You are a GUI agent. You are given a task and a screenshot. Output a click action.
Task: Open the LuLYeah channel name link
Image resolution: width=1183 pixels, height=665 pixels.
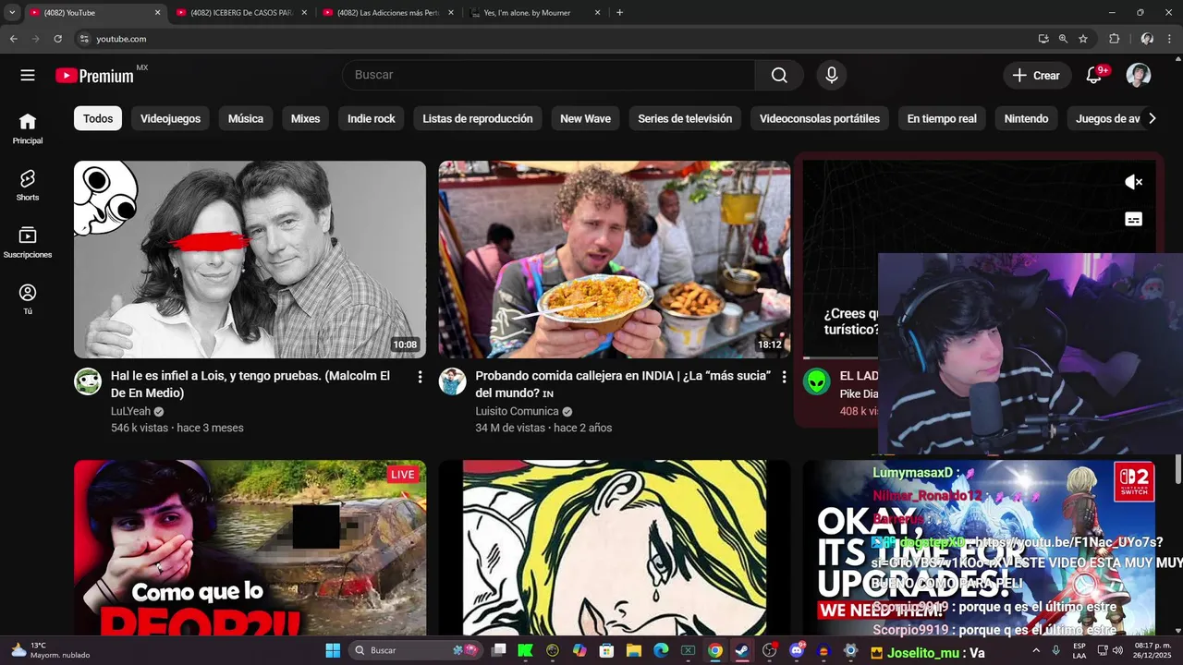130,411
